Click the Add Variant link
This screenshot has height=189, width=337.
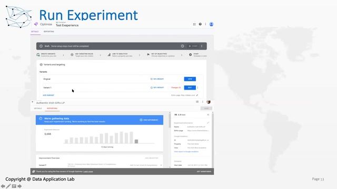pos(48,95)
